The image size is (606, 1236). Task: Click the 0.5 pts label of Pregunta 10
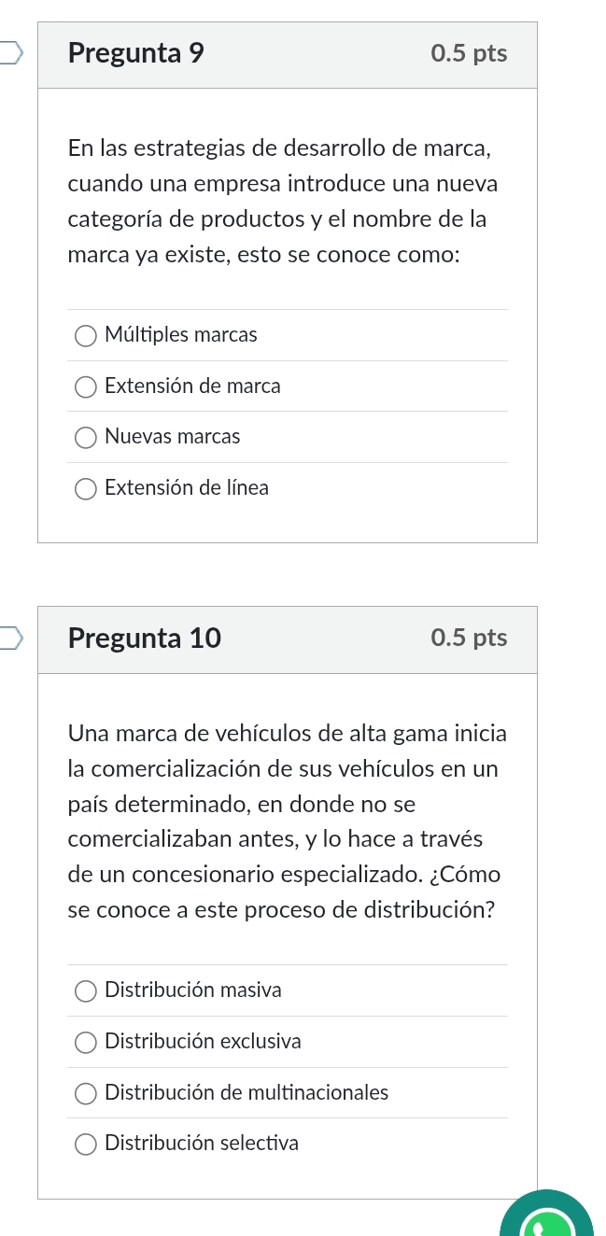(x=469, y=638)
